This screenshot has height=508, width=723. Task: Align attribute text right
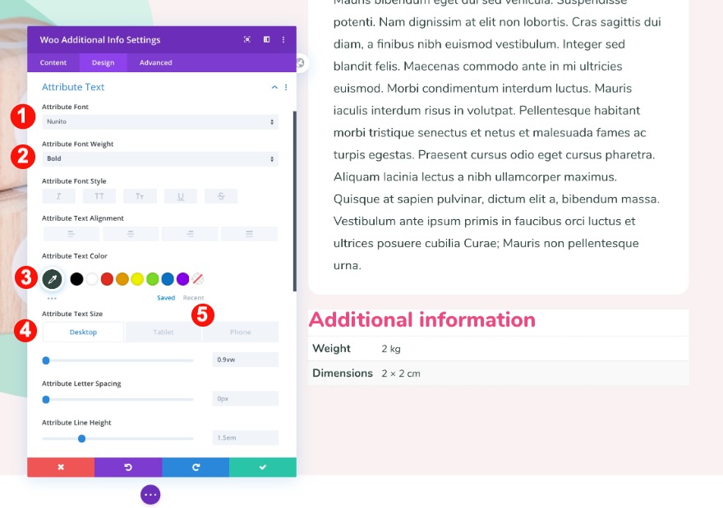tap(190, 234)
